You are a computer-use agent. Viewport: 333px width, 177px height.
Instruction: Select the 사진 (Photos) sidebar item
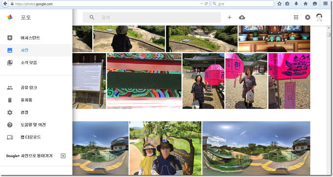[x=36, y=50]
